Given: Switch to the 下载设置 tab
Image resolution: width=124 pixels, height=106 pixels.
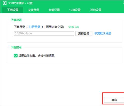Looking at the screenshot, I should pos(13,10).
